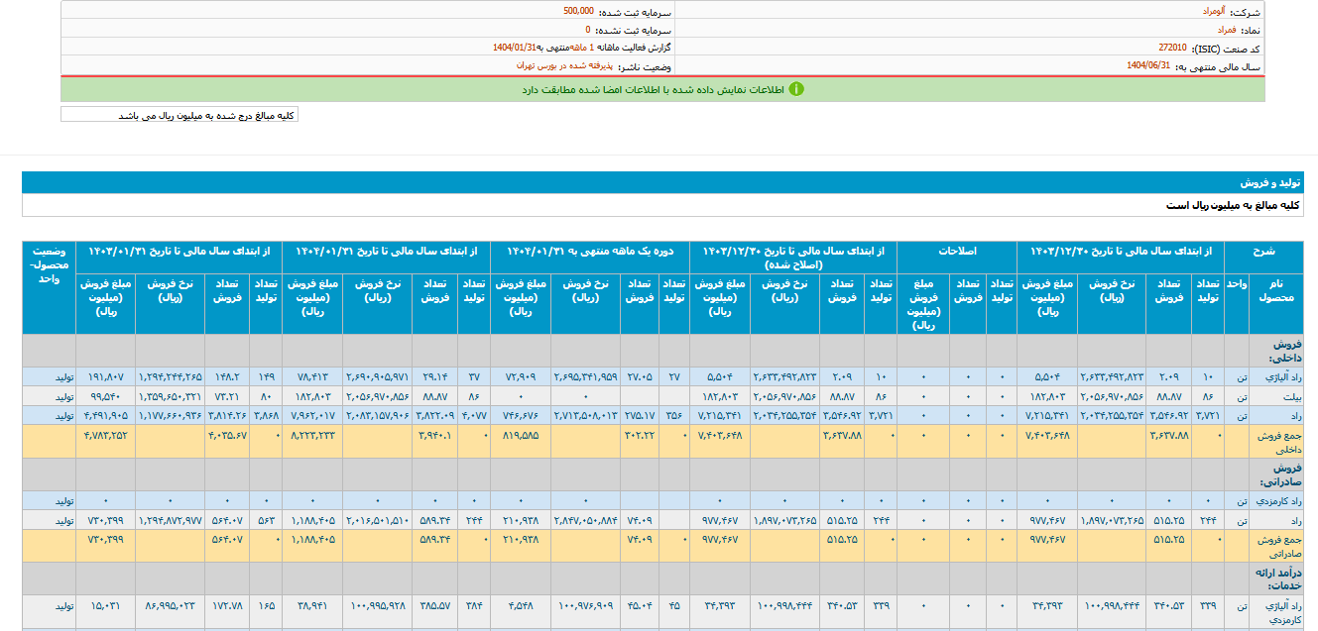Select the registered capital value 500,000
This screenshot has width=1318, height=631.
click(x=579, y=12)
